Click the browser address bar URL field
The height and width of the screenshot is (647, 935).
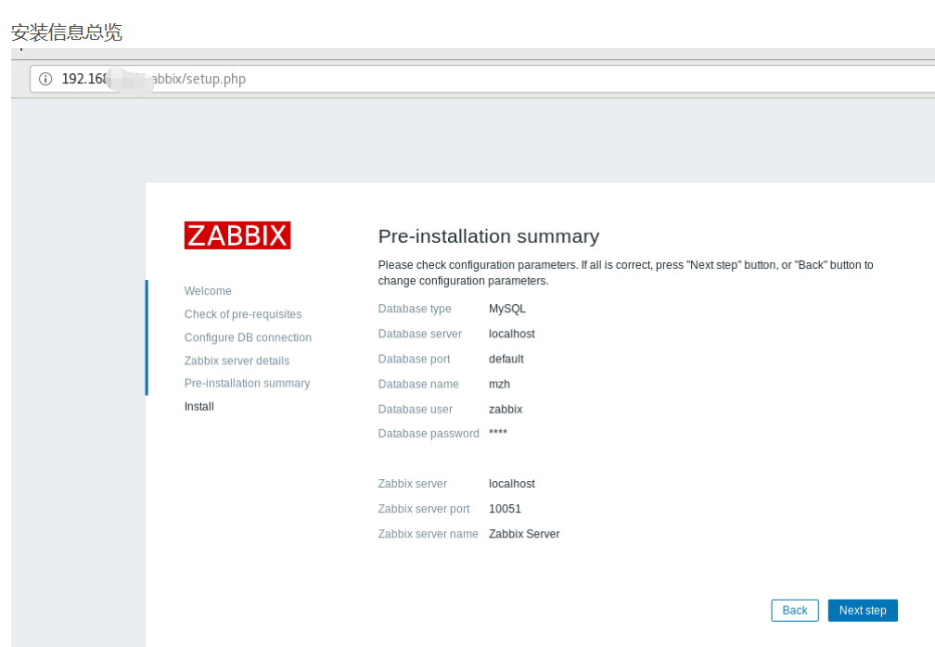(x=481, y=79)
